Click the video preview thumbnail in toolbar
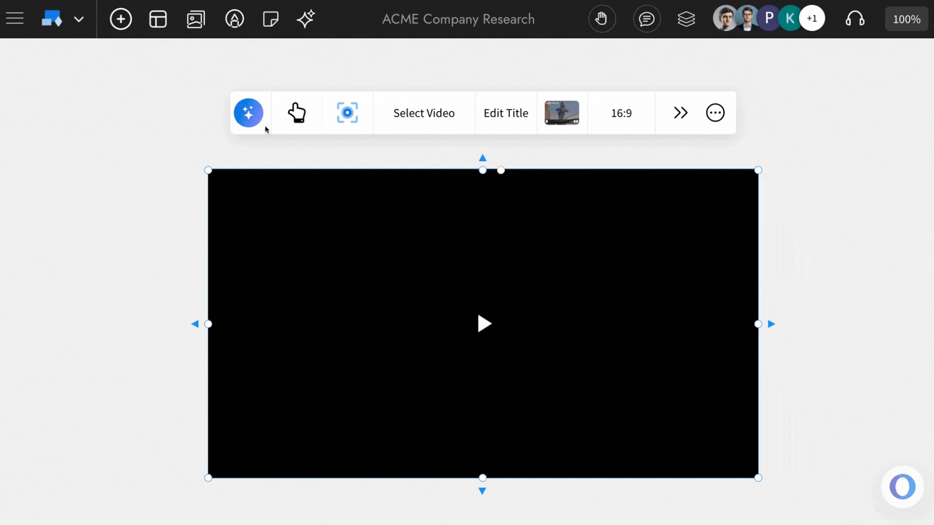 click(x=562, y=112)
